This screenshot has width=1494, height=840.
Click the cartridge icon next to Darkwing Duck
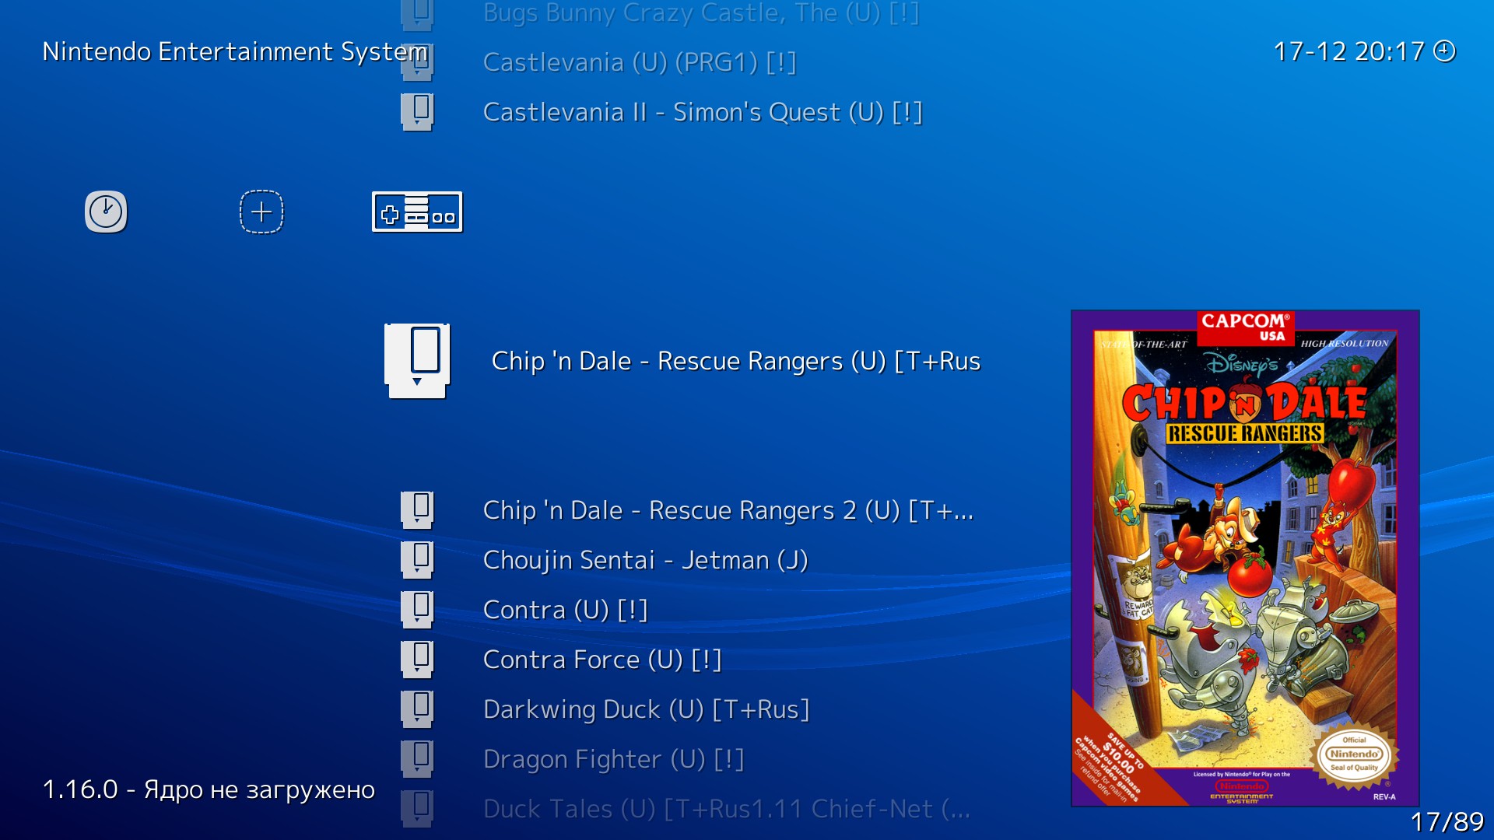417,709
